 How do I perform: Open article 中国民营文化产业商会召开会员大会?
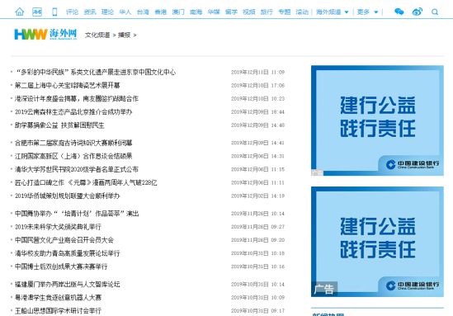(x=64, y=240)
